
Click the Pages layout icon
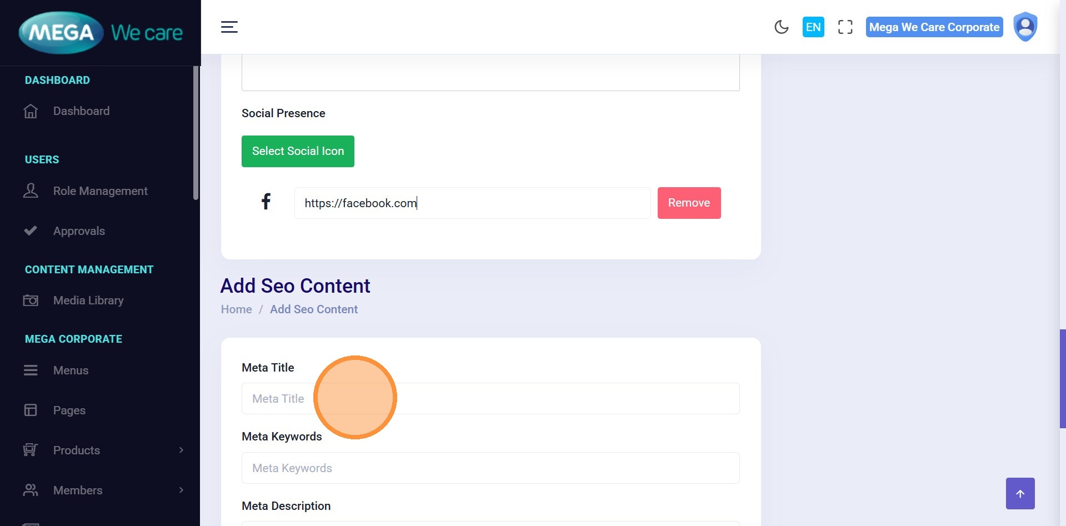point(31,410)
